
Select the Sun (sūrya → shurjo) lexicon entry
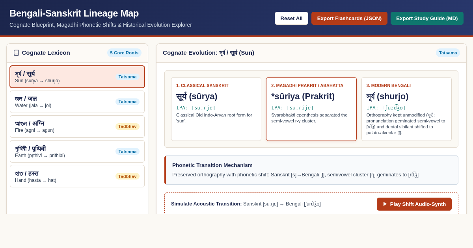[x=77, y=77]
